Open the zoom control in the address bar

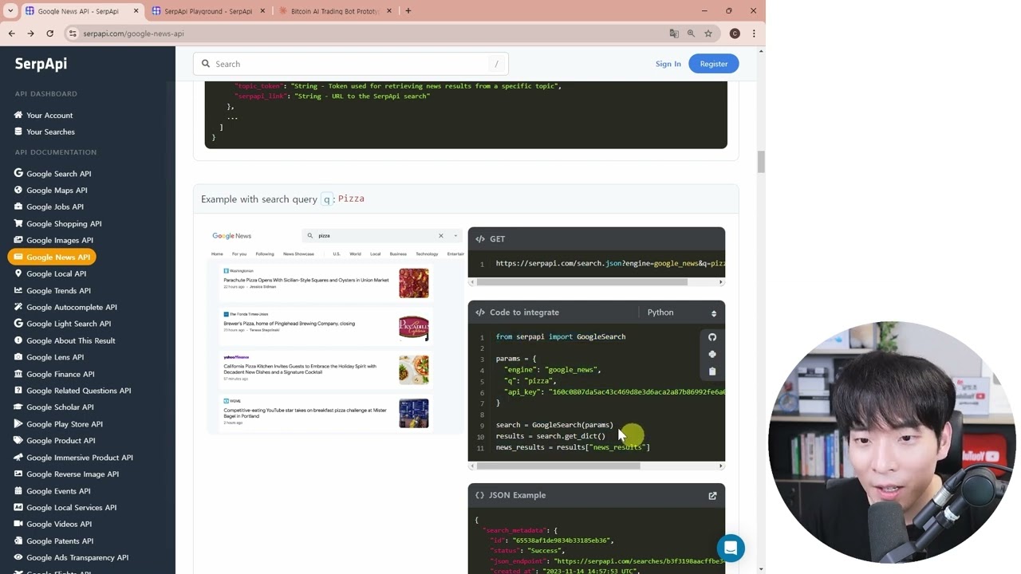click(x=691, y=33)
